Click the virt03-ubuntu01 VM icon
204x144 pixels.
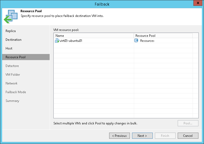pos(57,41)
